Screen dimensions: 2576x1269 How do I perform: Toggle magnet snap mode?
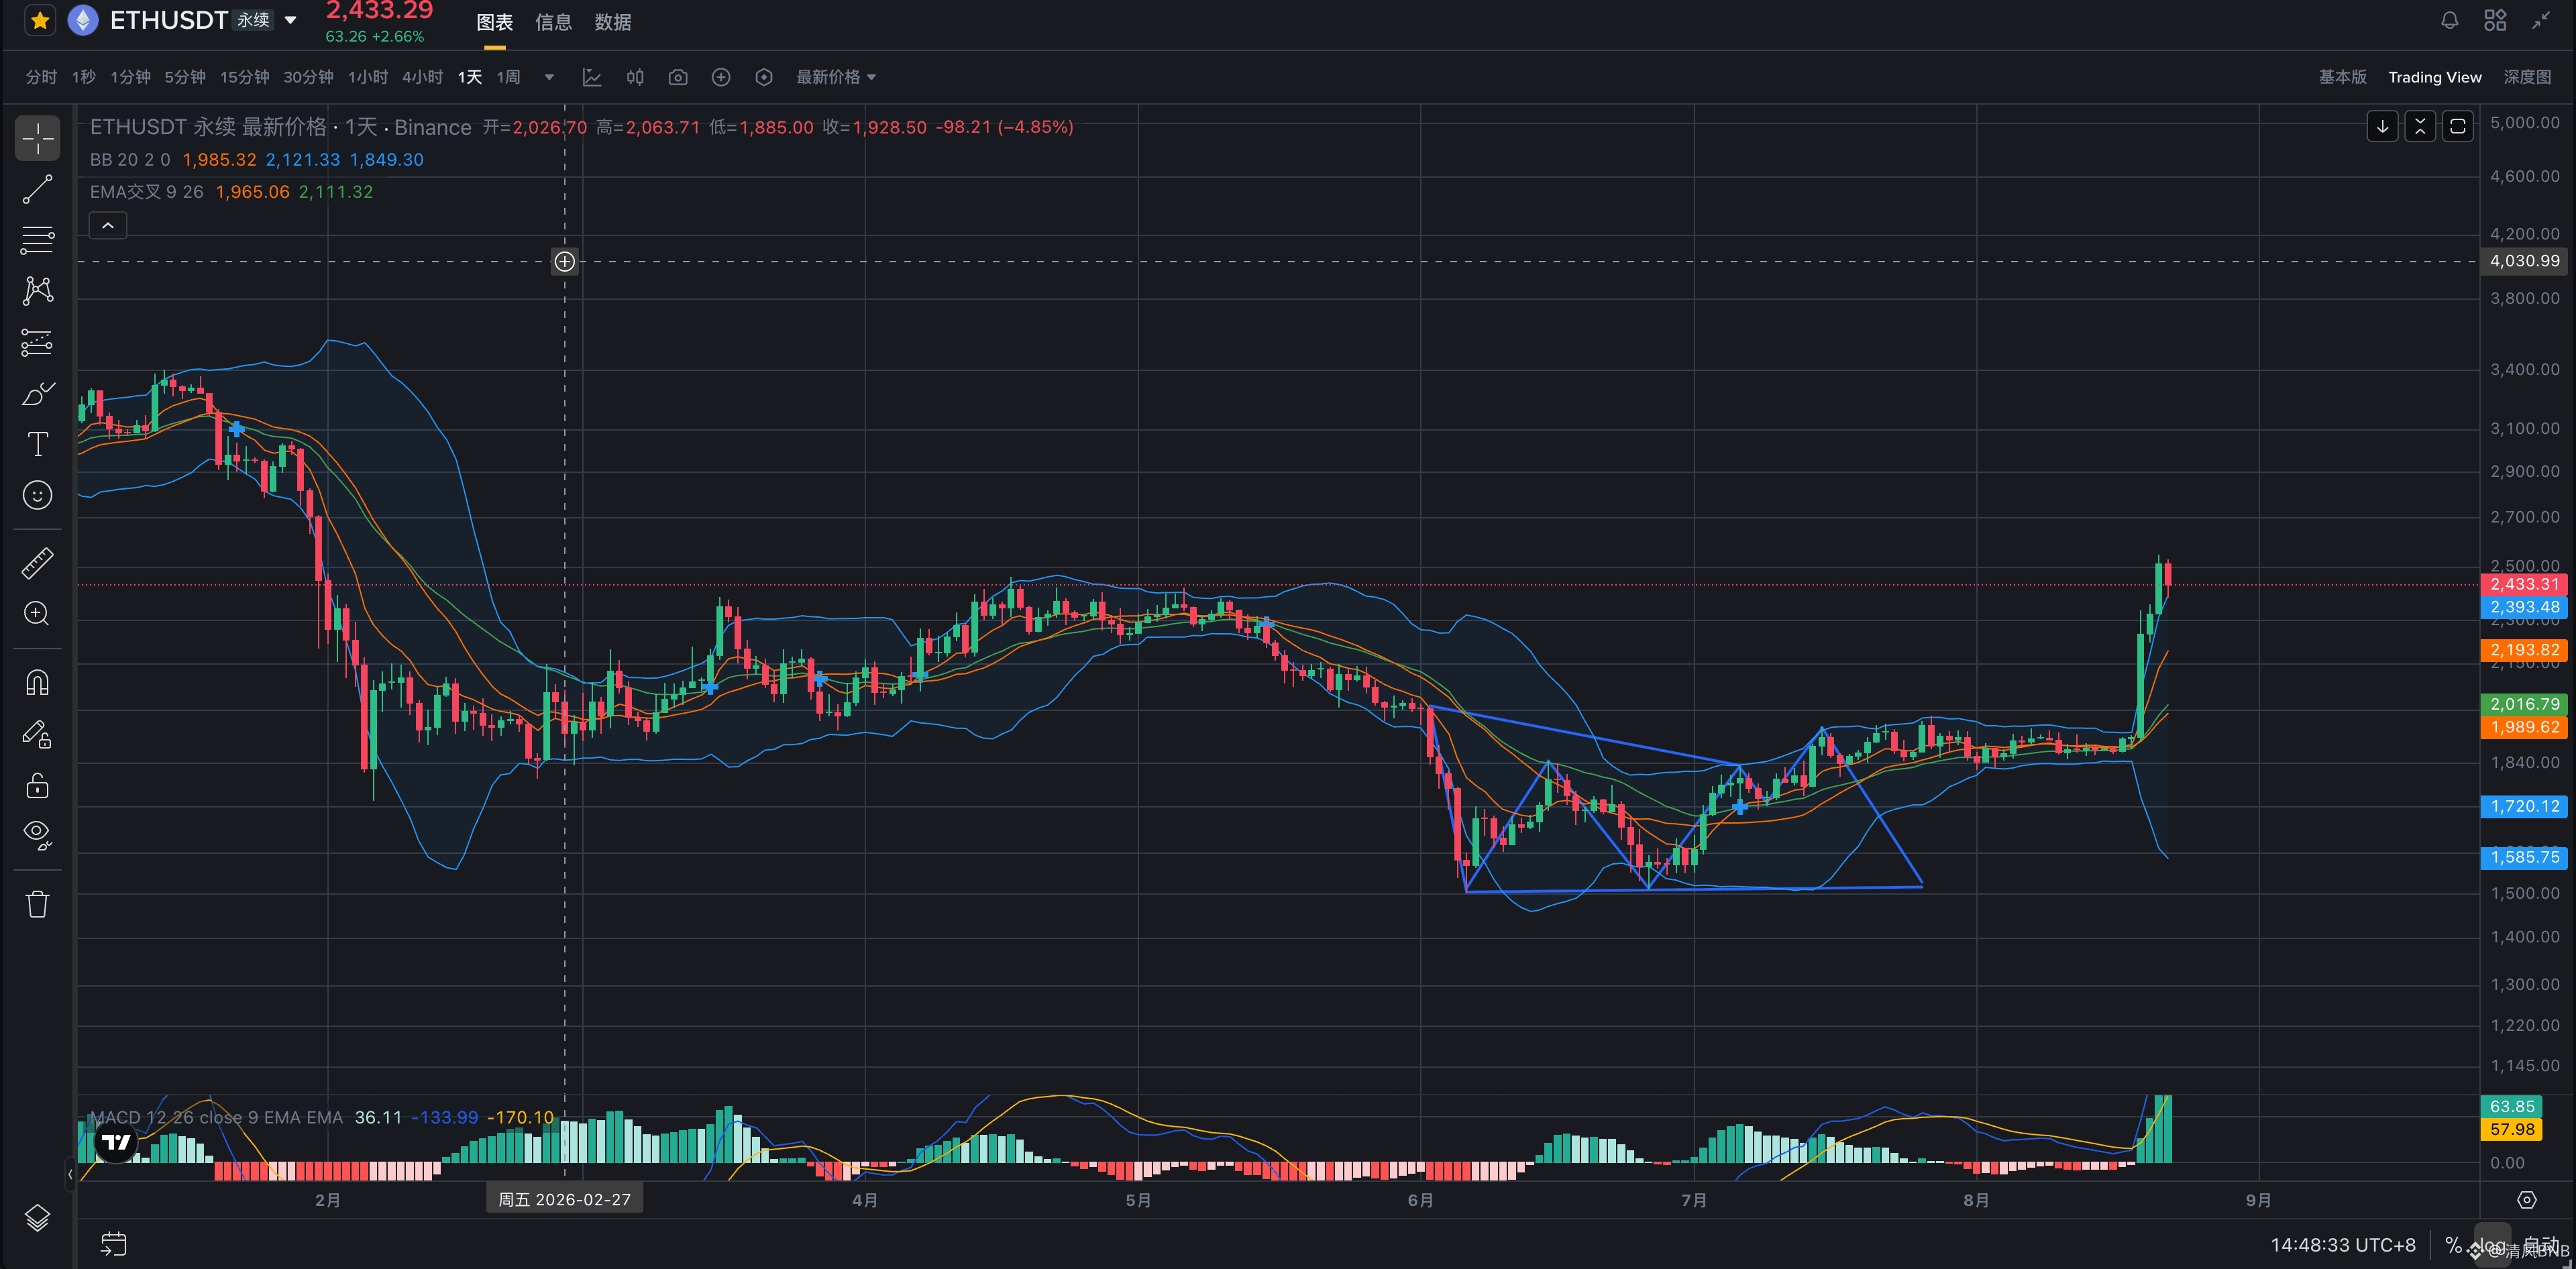coord(37,683)
